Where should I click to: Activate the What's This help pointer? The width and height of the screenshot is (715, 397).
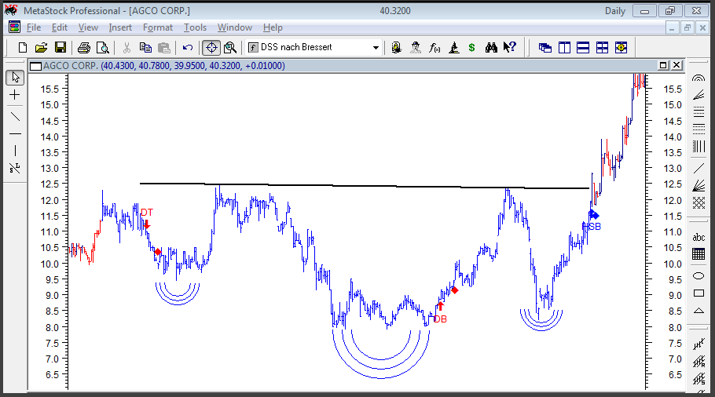[x=510, y=47]
